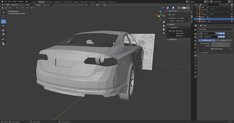This screenshot has height=123, width=234.
Task: Select the Select Box tool in left toolbar
Action: (3, 12)
